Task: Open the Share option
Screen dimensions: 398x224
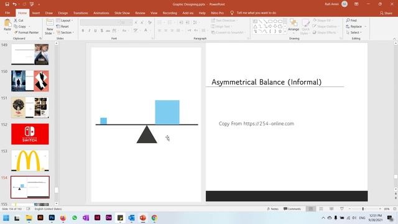Action: pyautogui.click(x=386, y=13)
